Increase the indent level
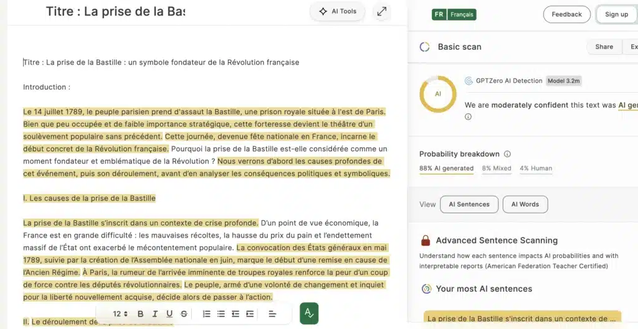 [x=250, y=313]
